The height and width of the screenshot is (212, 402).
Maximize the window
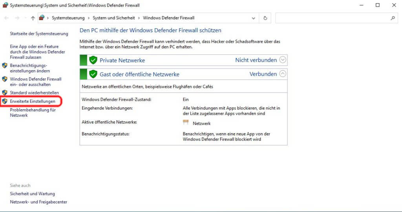point(378,5)
